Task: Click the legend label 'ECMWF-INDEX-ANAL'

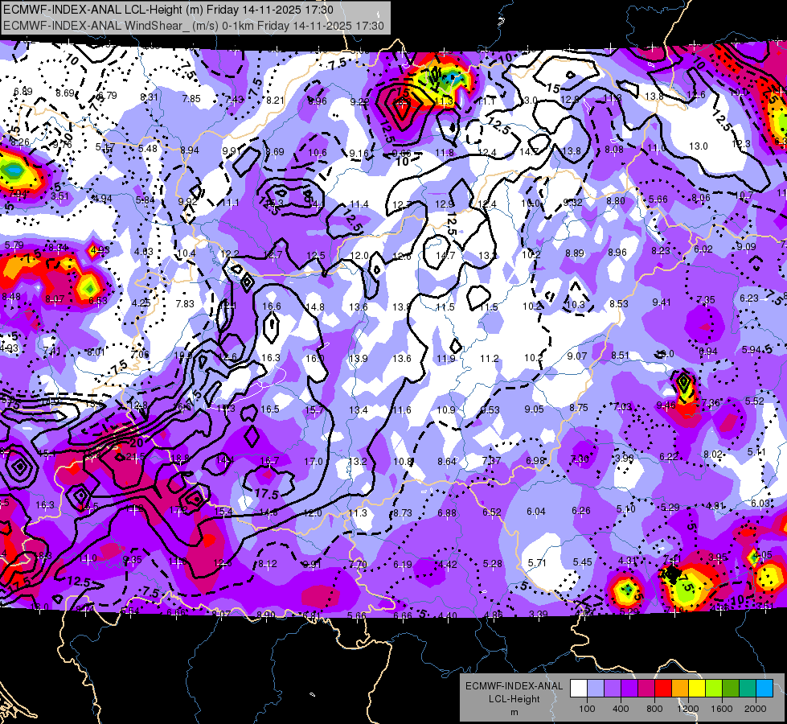Action: pyautogui.click(x=514, y=686)
